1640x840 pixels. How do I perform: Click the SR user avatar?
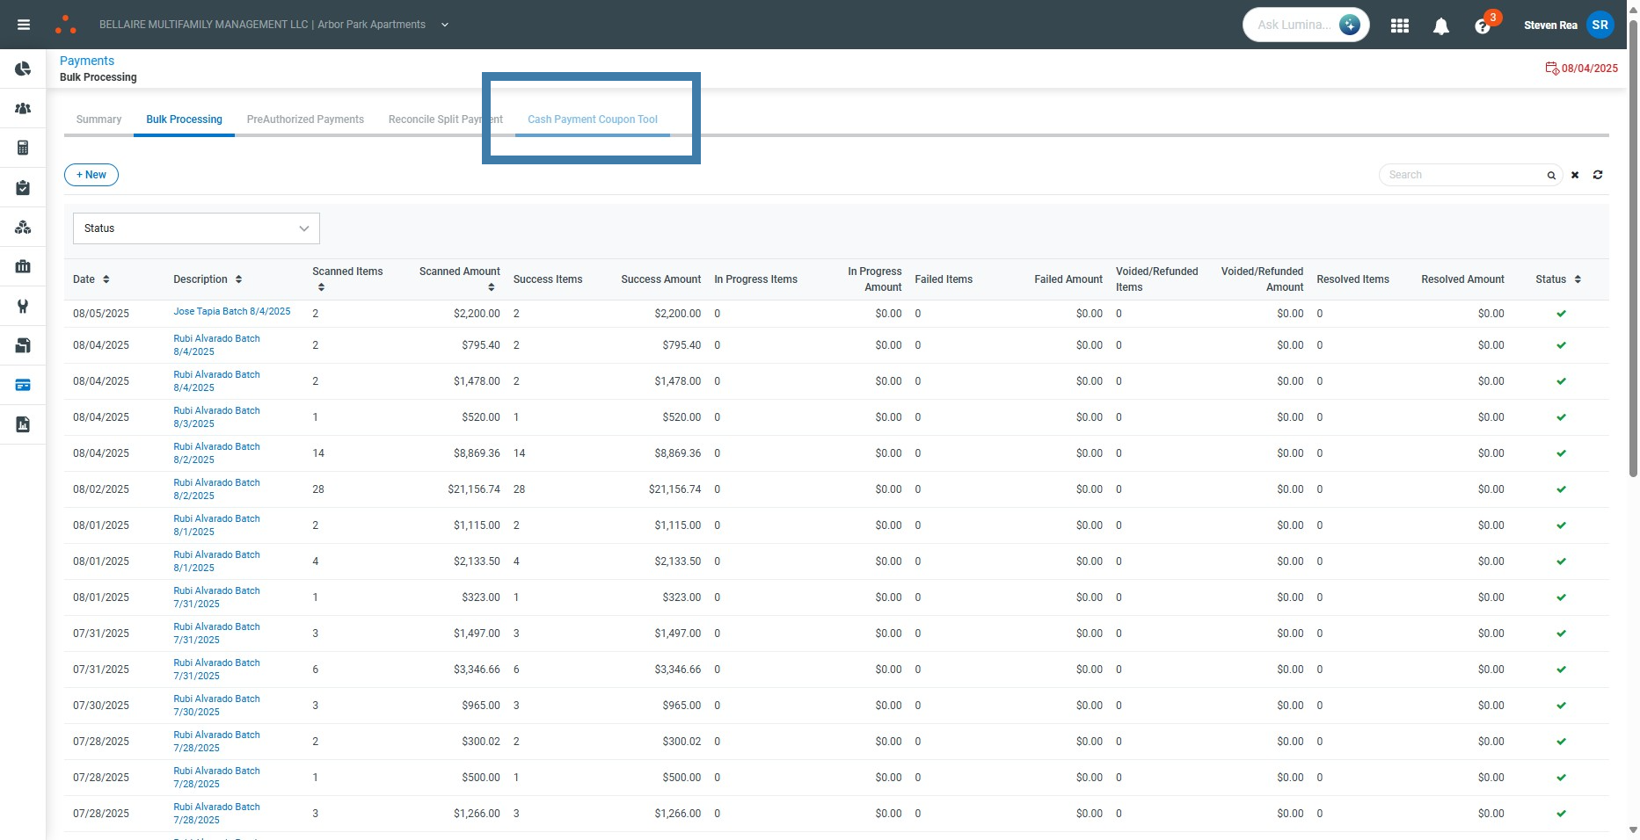pos(1600,25)
